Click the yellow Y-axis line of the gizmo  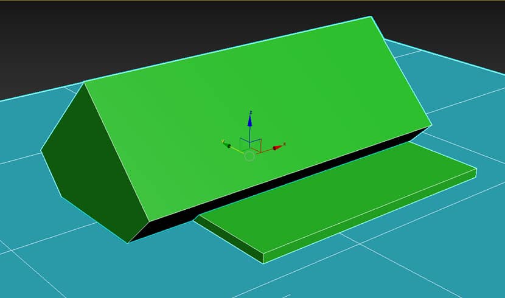(237, 150)
